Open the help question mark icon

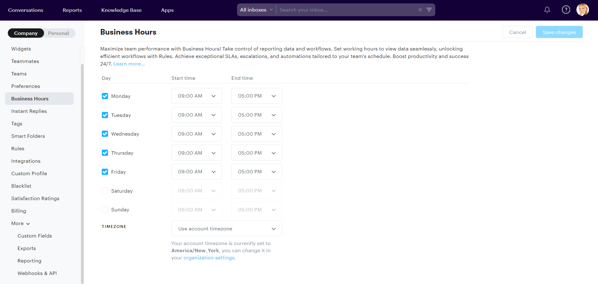click(566, 10)
